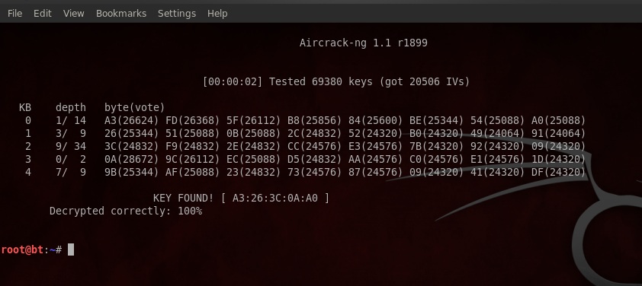Click CC(24576) in KB row 2

click(x=315, y=146)
